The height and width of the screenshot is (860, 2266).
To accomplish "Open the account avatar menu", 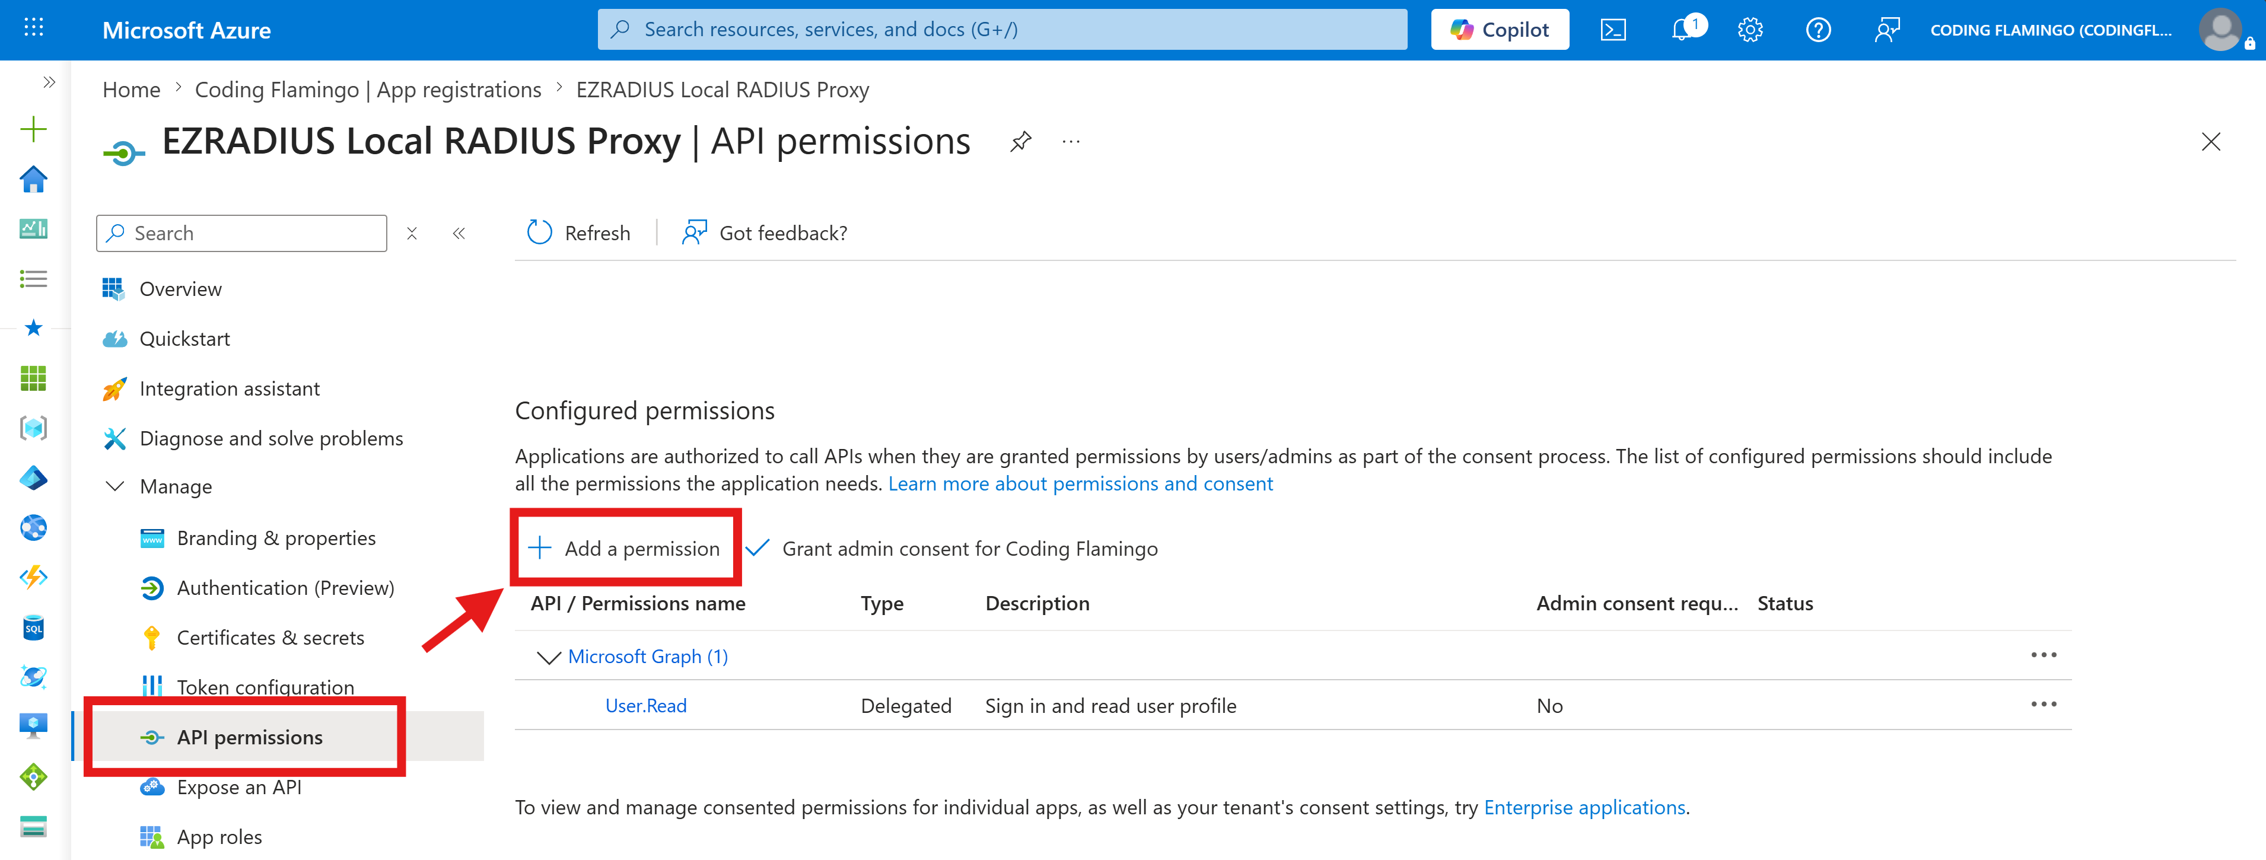I will [x=2220, y=30].
